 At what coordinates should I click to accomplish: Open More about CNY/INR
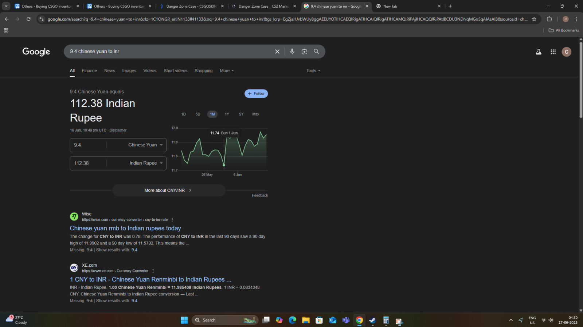click(169, 190)
